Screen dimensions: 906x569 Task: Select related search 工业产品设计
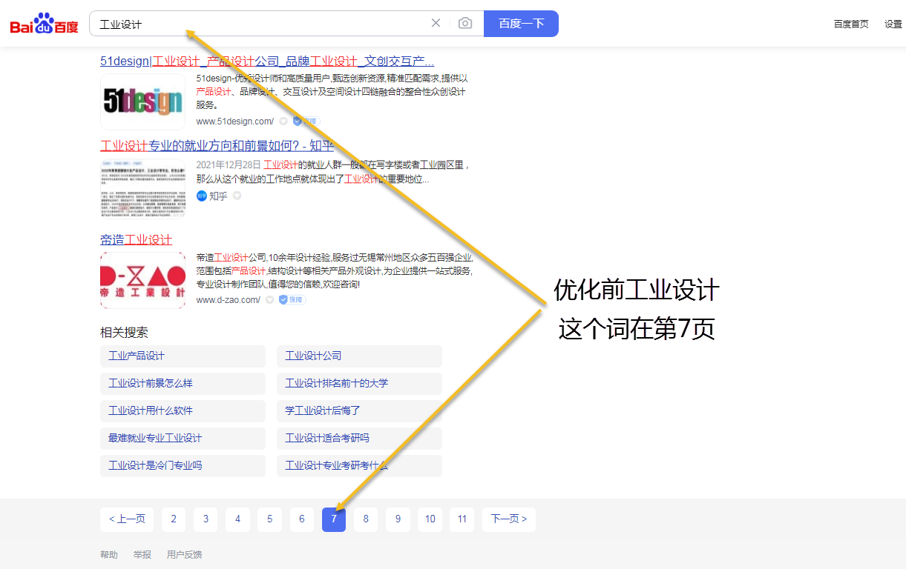[x=183, y=356]
